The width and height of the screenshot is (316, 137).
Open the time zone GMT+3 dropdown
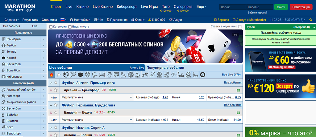pyautogui.click(x=288, y=20)
